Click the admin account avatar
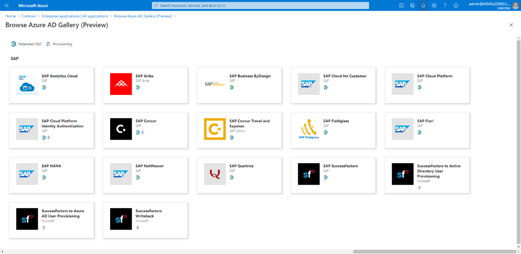Viewport: 521px width, 254px height. point(515,6)
